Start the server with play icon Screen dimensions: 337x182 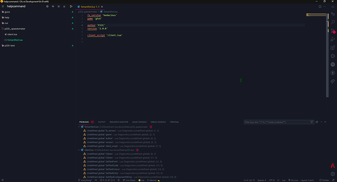[x=71, y=6]
